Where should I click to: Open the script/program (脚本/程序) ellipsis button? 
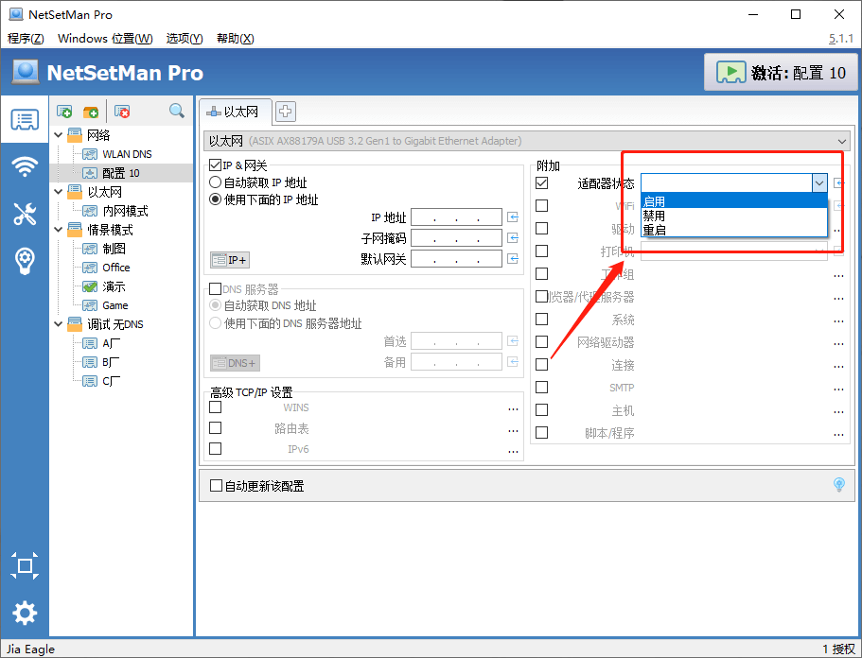pos(838,434)
